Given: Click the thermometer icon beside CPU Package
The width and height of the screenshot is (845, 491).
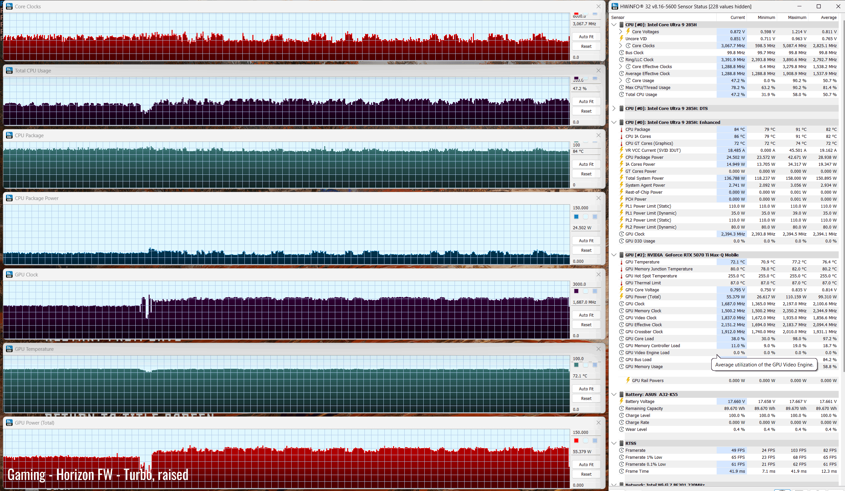Looking at the screenshot, I should pyautogui.click(x=621, y=129).
